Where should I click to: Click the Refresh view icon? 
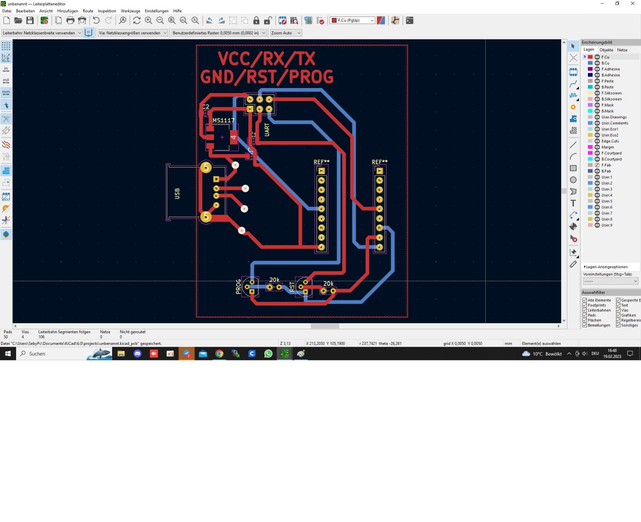(137, 21)
